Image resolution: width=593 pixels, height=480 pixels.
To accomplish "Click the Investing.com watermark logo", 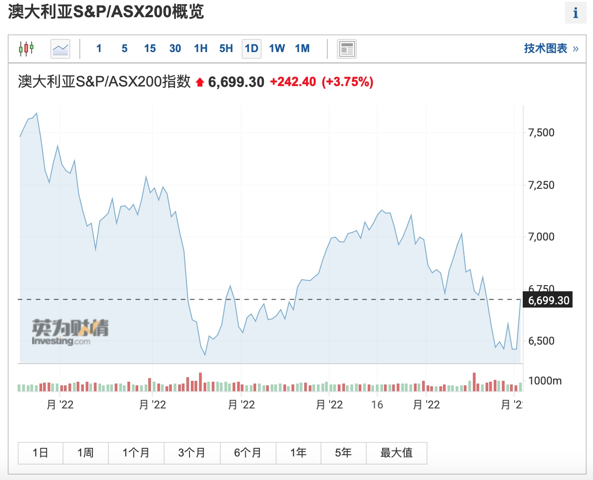I will [x=70, y=332].
